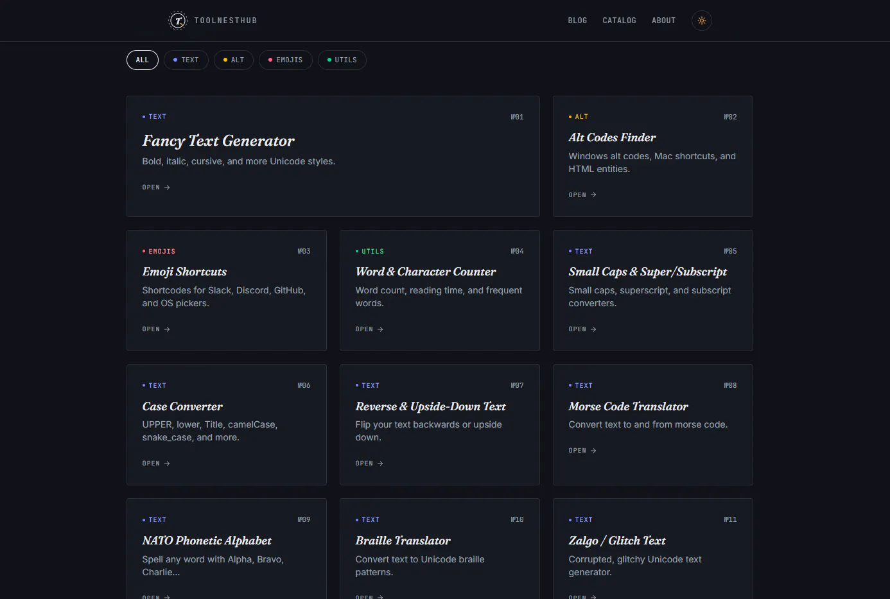Open the Braille Translator title

403,541
